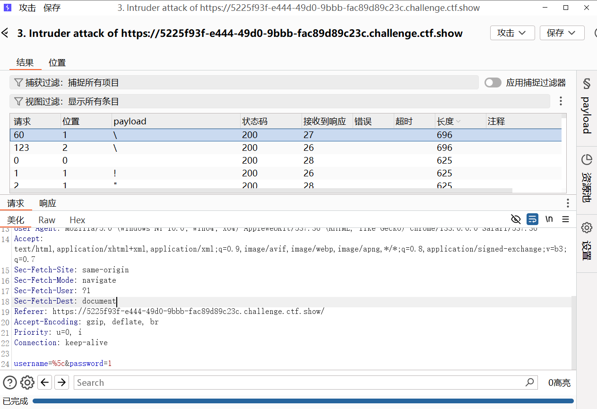Select the Hex view mode
The width and height of the screenshot is (597, 409).
click(x=77, y=220)
